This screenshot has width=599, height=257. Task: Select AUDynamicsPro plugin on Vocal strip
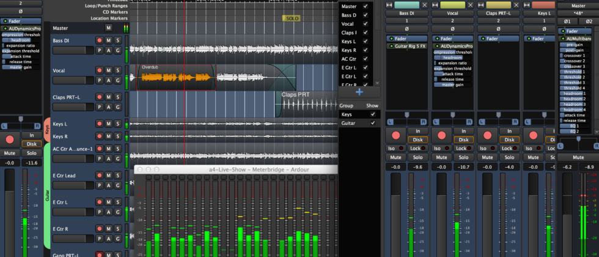pos(455,45)
